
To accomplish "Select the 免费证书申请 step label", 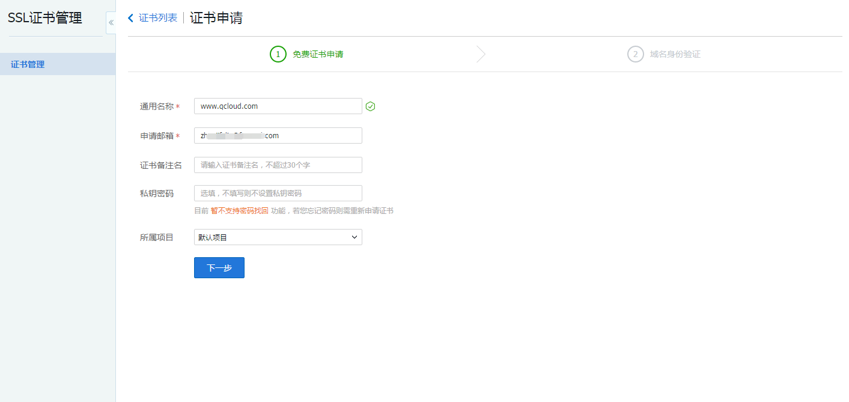I will [x=318, y=54].
